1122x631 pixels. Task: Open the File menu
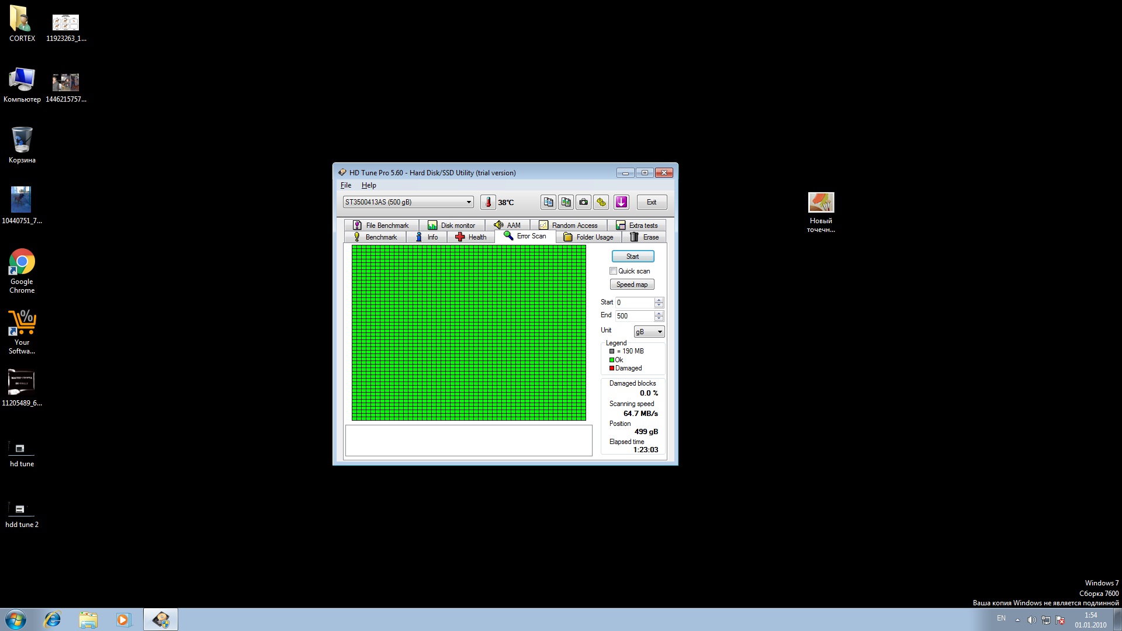(346, 185)
